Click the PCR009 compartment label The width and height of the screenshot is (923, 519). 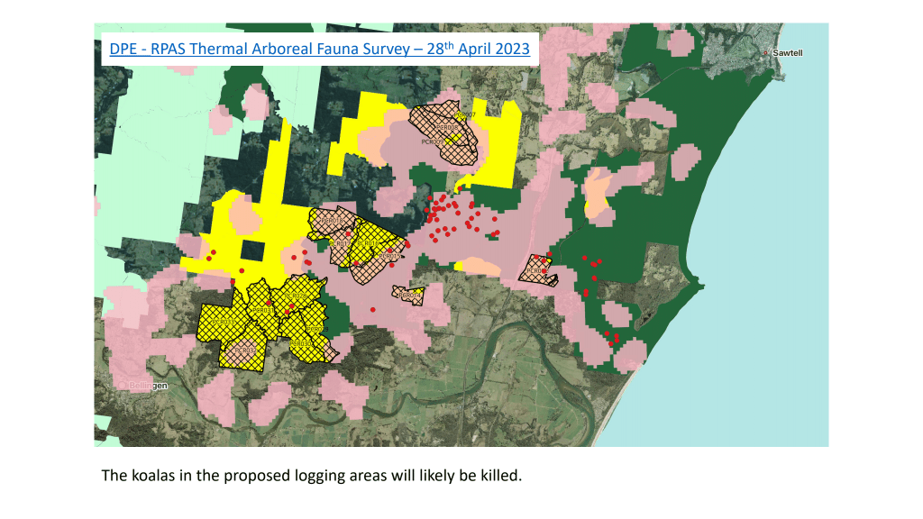point(433,142)
